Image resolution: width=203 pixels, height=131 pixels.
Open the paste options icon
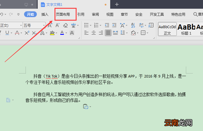(86, 107)
